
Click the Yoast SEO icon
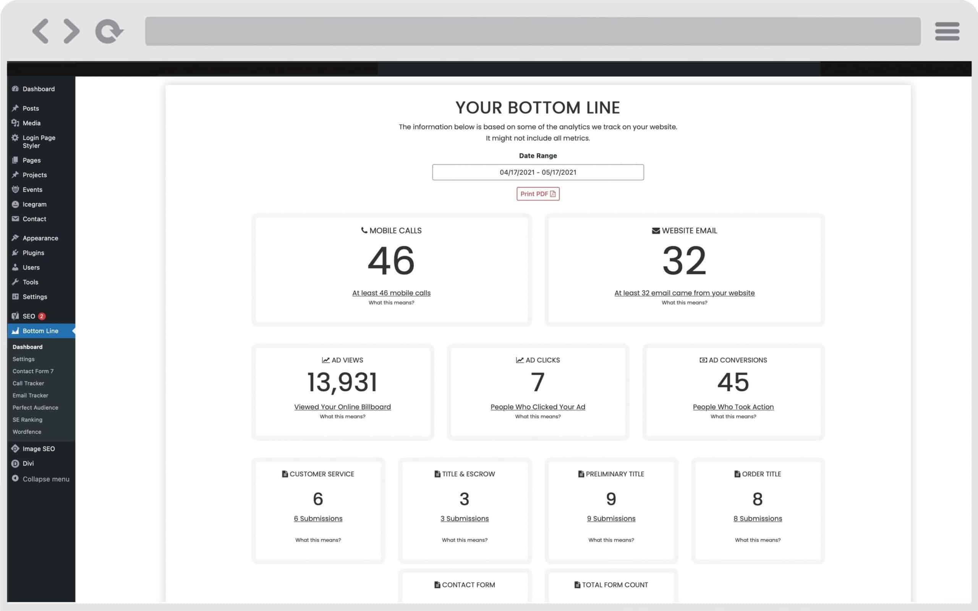(15, 316)
